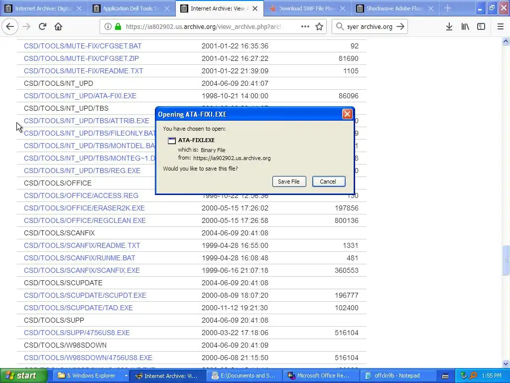This screenshot has width=510, height=383.
Task: Reload the current page
Action: coord(42,27)
